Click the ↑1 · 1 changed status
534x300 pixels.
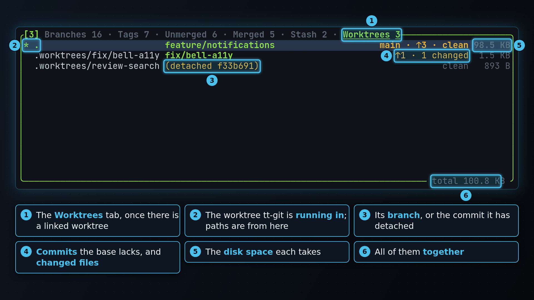tap(432, 56)
